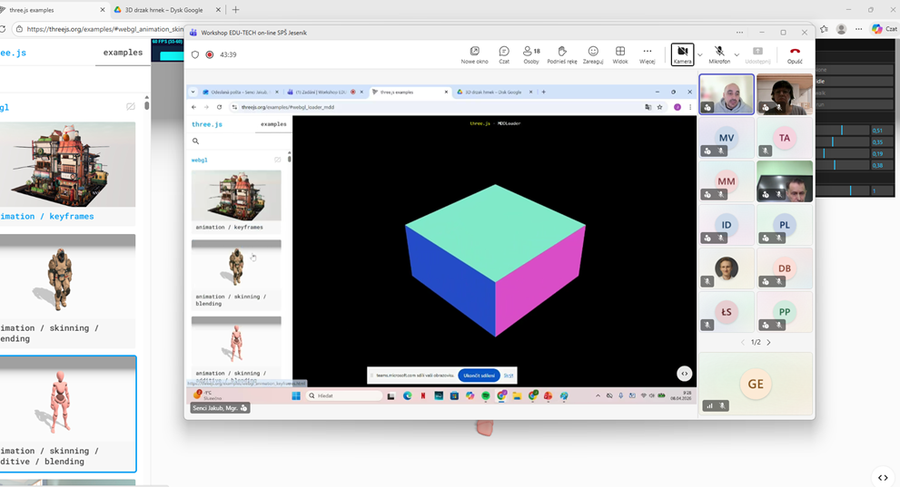Open the Więcej options menu
Viewport: 900px width, 487px height.
[x=647, y=54]
